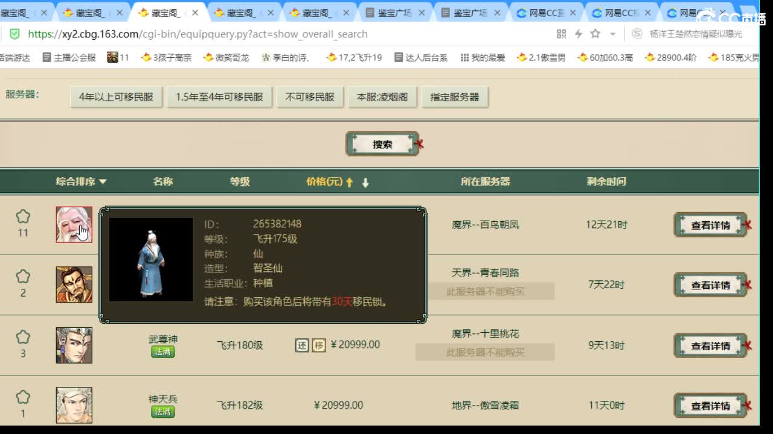Click the 神天兵 character avatar
773x434 pixels.
tap(74, 406)
